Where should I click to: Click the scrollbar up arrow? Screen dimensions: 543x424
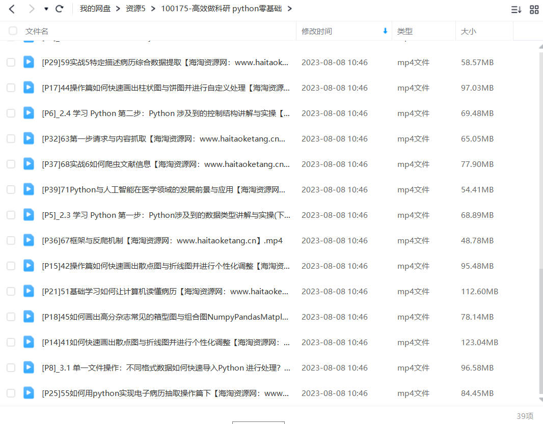click(541, 46)
